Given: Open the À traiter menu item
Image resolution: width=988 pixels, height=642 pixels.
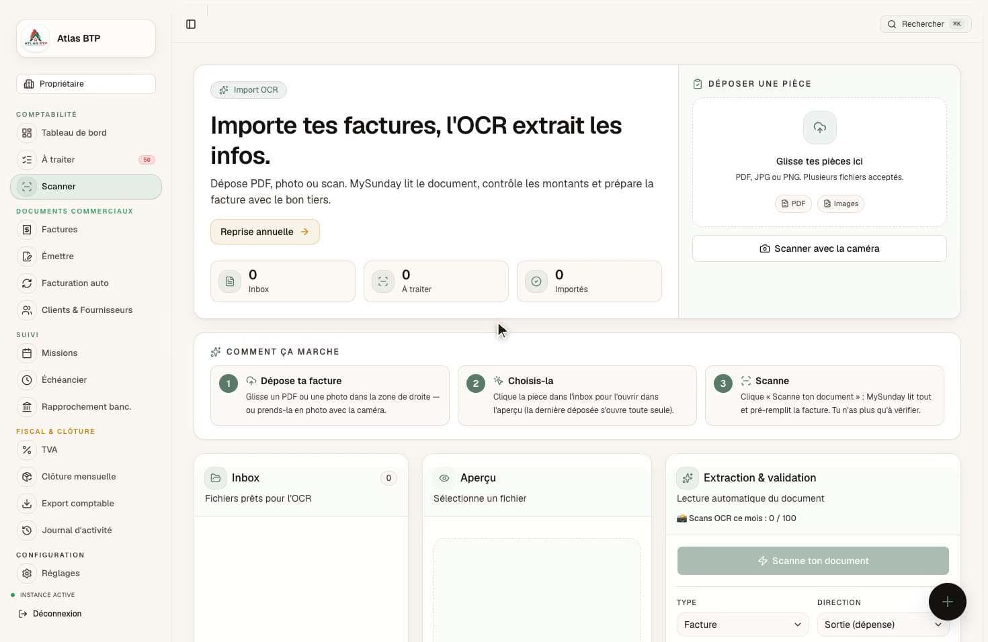Looking at the screenshot, I should coord(86,160).
